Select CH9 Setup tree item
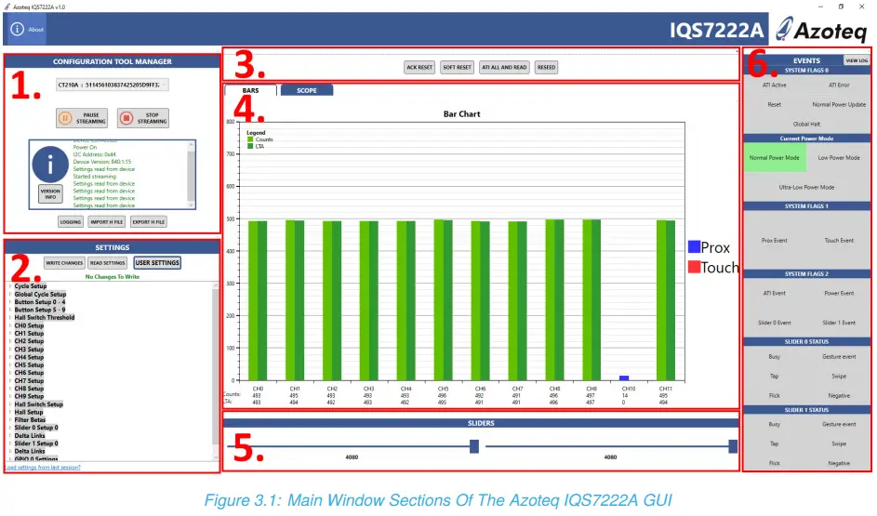Image resolution: width=877 pixels, height=516 pixels. click(29, 396)
